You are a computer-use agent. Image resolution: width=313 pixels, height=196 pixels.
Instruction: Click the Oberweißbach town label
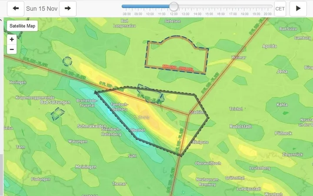click(x=208, y=163)
